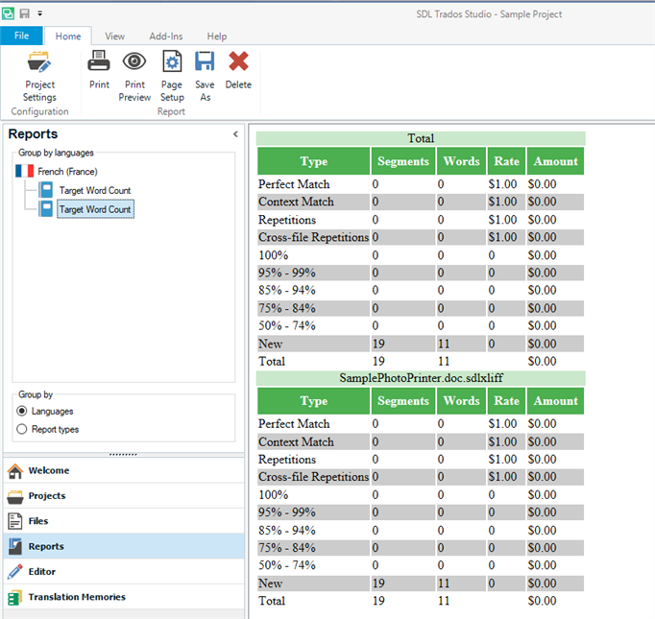Click Segments column header in Total table

click(x=403, y=161)
